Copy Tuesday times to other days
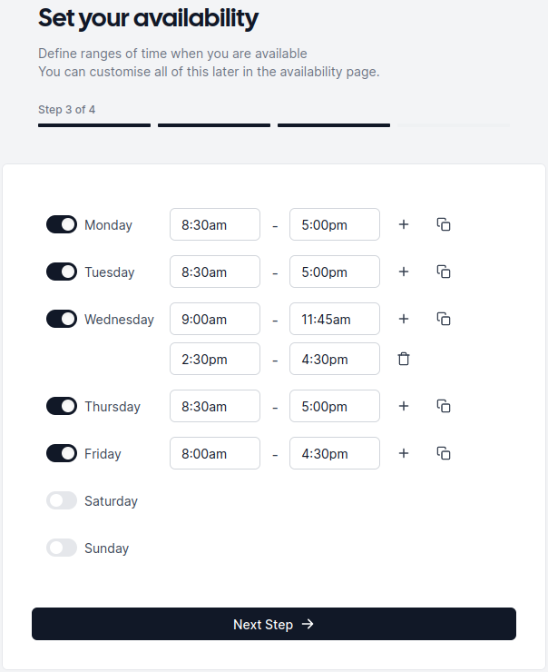The image size is (548, 672). (x=444, y=272)
